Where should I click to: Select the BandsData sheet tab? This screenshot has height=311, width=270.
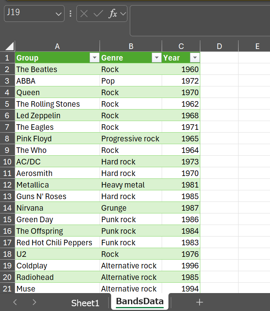pos(140,301)
